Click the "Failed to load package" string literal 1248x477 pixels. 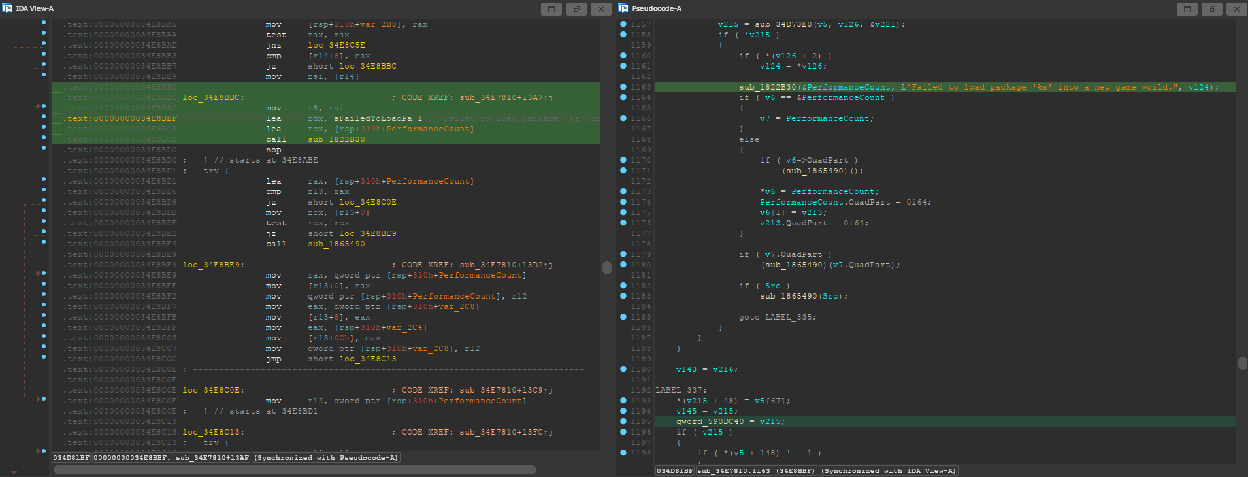1041,87
